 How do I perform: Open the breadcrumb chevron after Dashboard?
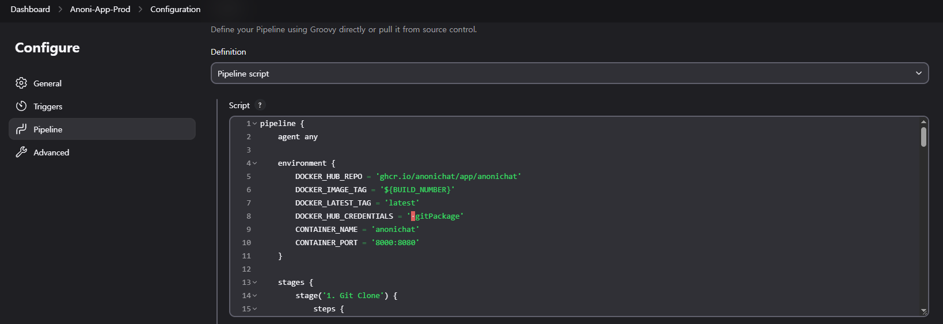60,9
